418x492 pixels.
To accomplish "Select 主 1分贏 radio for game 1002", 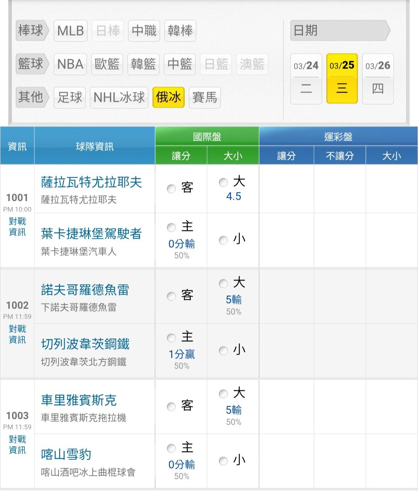I will tap(171, 338).
